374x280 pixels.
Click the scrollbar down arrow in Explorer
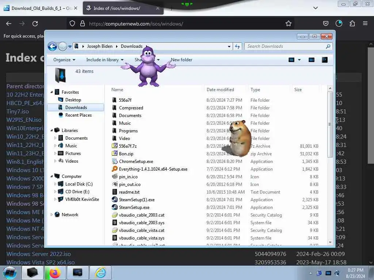[x=330, y=242]
